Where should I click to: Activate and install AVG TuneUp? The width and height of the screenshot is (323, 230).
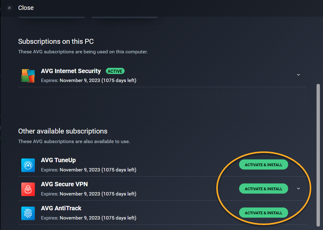click(263, 165)
